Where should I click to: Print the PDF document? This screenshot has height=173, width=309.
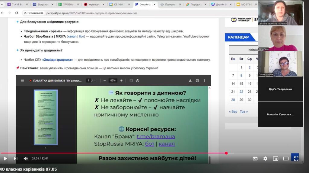197,80
